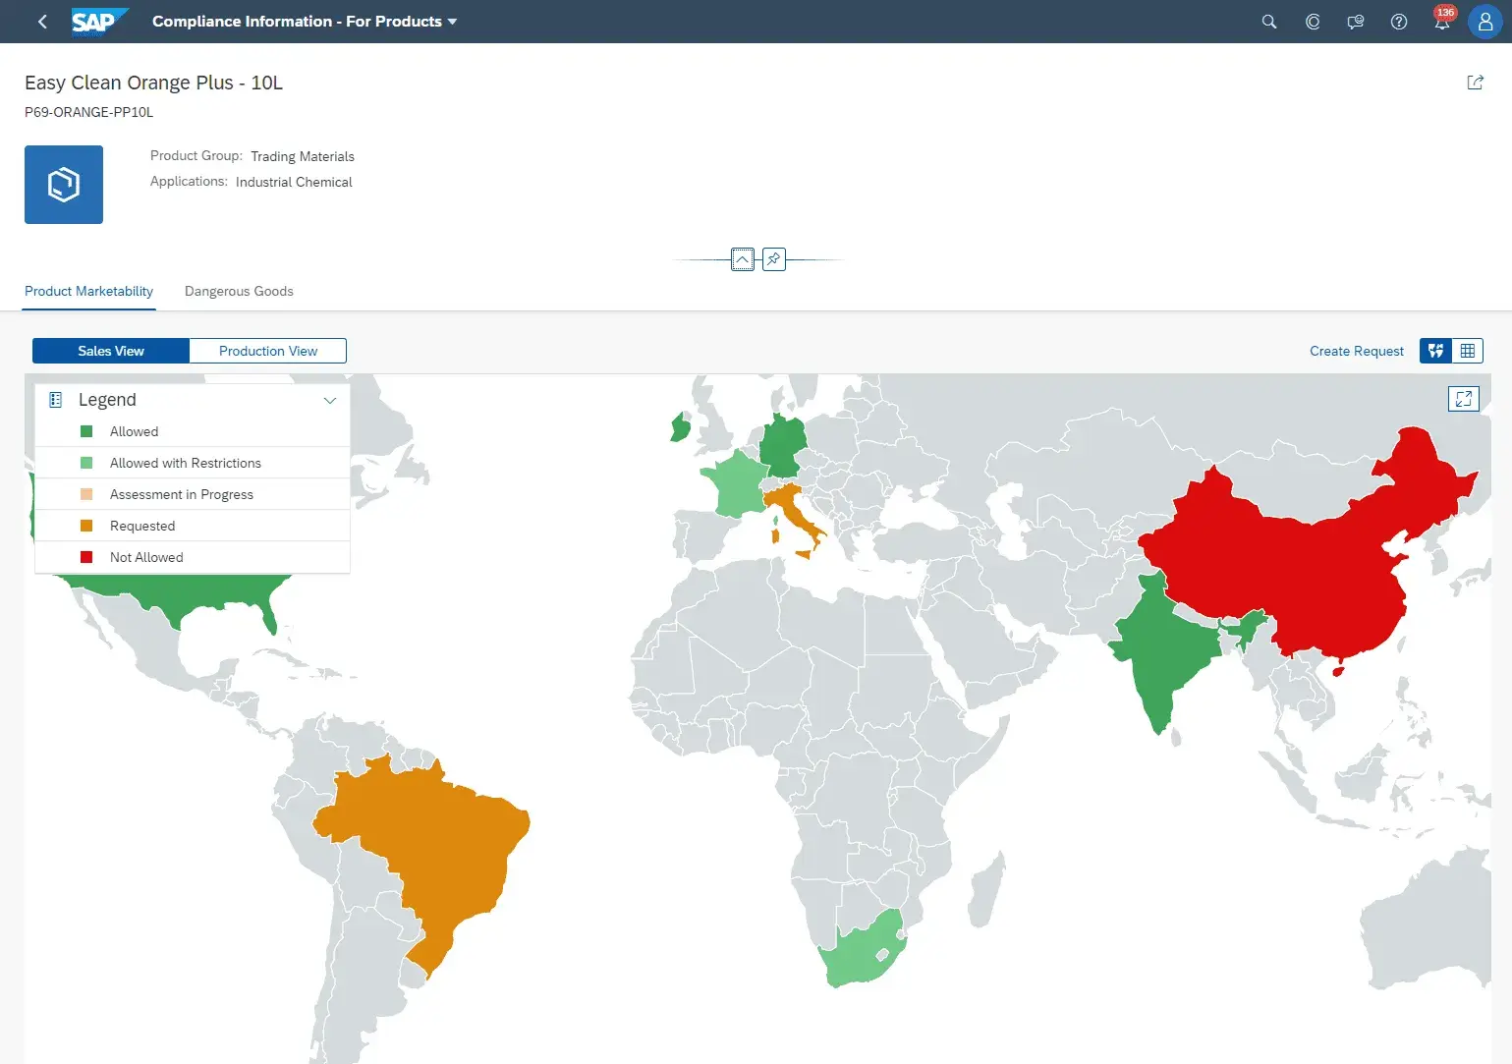
Task: Open the Compliance Information title dropdown
Action: (x=305, y=22)
